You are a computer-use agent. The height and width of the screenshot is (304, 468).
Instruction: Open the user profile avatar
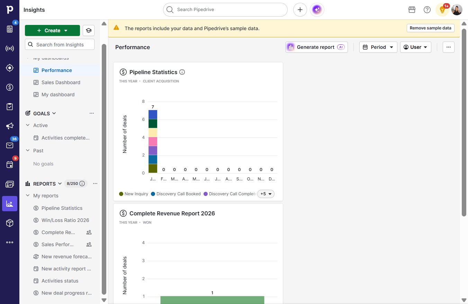pos(457,10)
